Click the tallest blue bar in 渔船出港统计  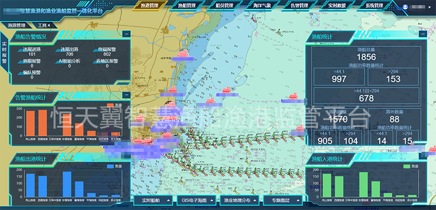67,184
